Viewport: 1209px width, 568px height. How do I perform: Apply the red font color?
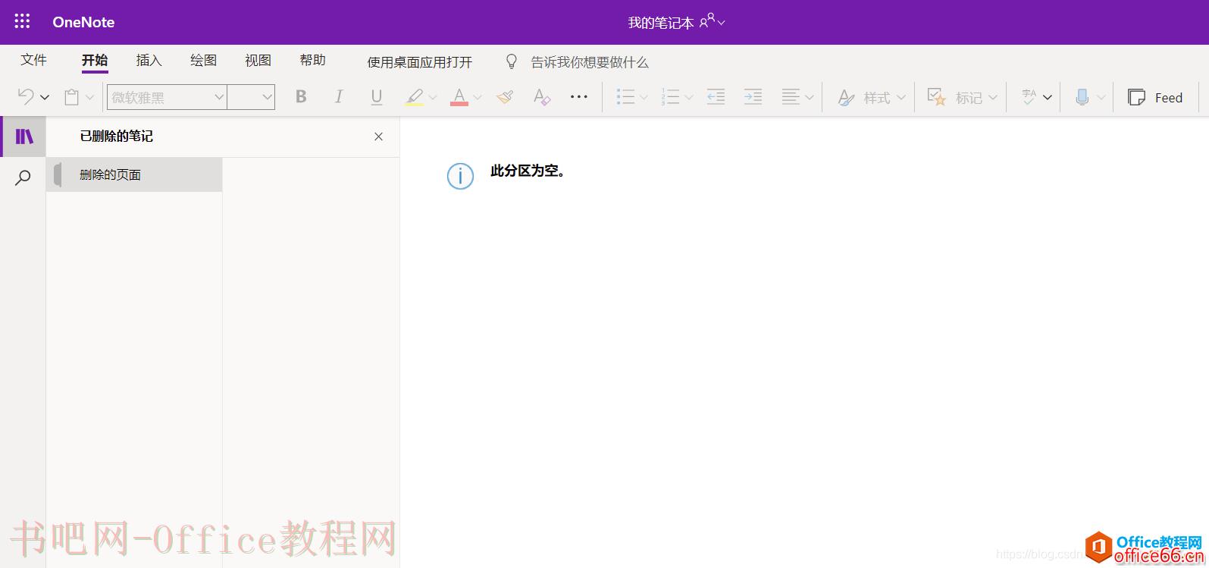[459, 97]
